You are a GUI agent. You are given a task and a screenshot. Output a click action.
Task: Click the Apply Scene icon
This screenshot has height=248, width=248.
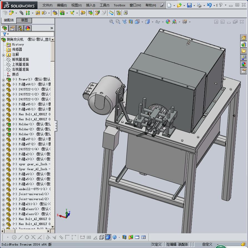(x=174, y=22)
